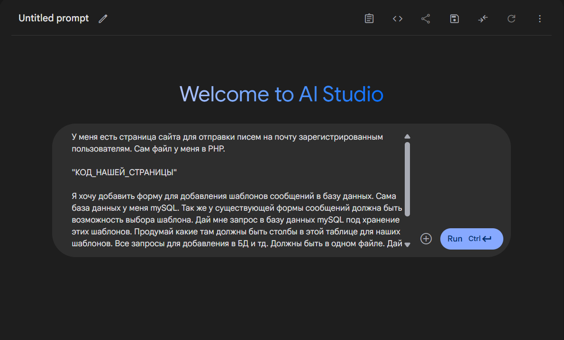The width and height of the screenshot is (564, 340).
Task: Click the "КОД_НАШЕЙ_СТРАНИЦЫ" placeholder text
Action: 124,172
